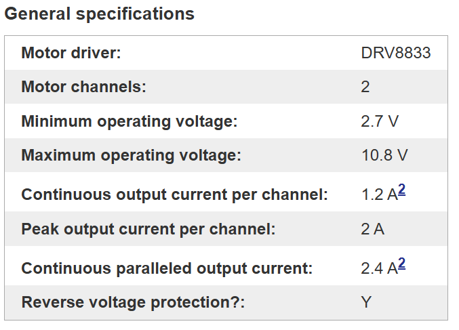Select the 2 A peak current value
459x330 pixels.
[x=372, y=229]
